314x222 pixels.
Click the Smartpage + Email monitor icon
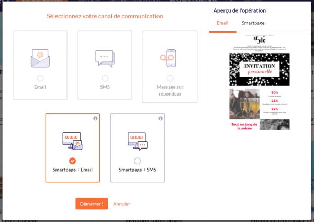[73, 141]
